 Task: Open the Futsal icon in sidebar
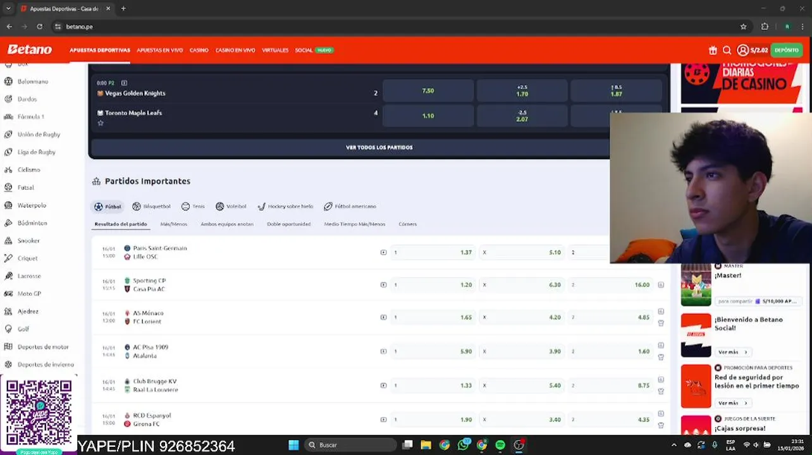8,188
